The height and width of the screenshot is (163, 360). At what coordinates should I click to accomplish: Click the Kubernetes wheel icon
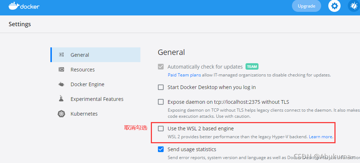pos(61,113)
